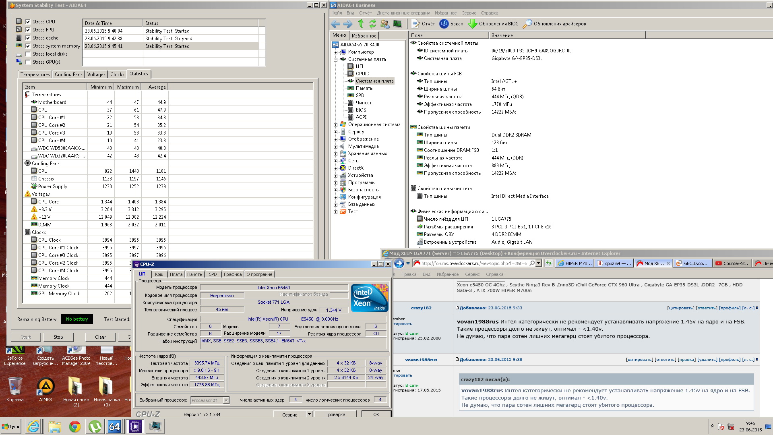This screenshot has width=773, height=435.
Task: Click the green up-level arrow in AIDA64
Action: 361,24
